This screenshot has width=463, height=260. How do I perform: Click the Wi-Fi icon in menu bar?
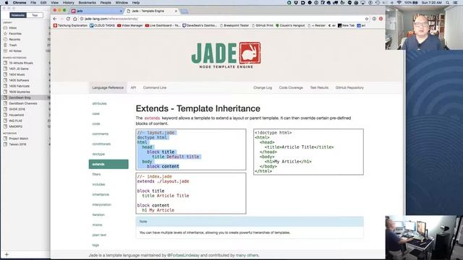pyautogui.click(x=399, y=3)
